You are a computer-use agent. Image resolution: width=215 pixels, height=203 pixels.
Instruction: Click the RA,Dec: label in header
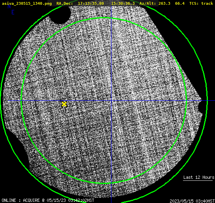click(65, 3)
